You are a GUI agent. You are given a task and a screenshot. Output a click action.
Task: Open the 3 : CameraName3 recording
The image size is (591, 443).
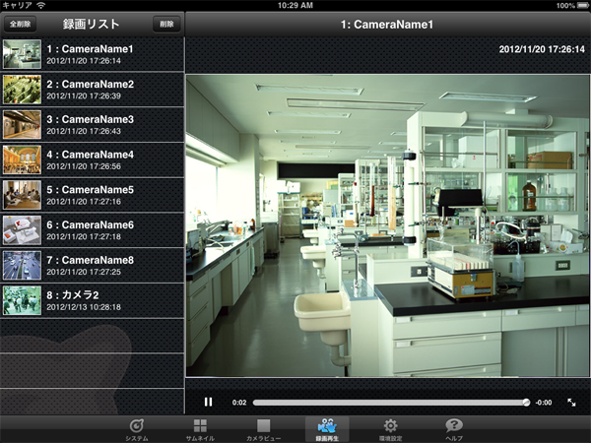[x=91, y=125]
